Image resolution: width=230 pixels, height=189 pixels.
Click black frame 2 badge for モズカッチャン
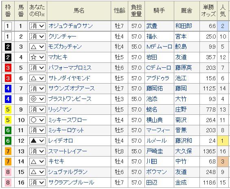click(x=8, y=47)
